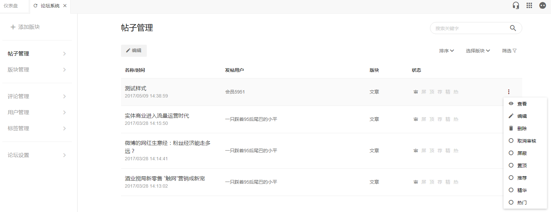The width and height of the screenshot is (551, 212).
Task: Enable the 置顶 radio option
Action: click(511, 166)
